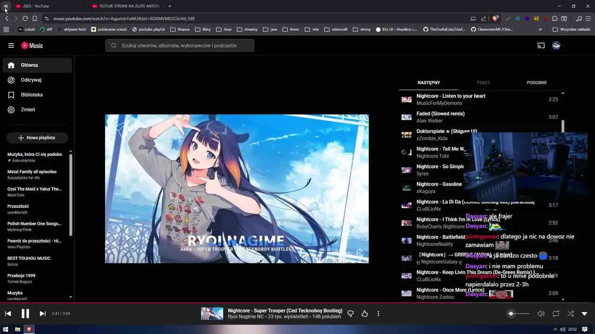
Task: Click install app icon in address bar
Action: coord(473,19)
